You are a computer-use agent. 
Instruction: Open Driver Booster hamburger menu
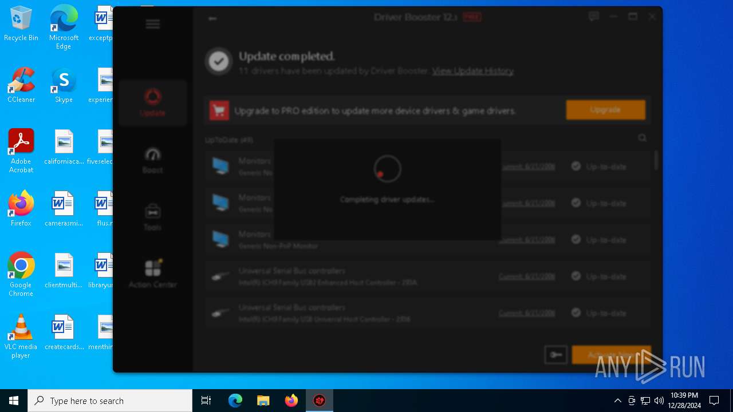pos(152,24)
